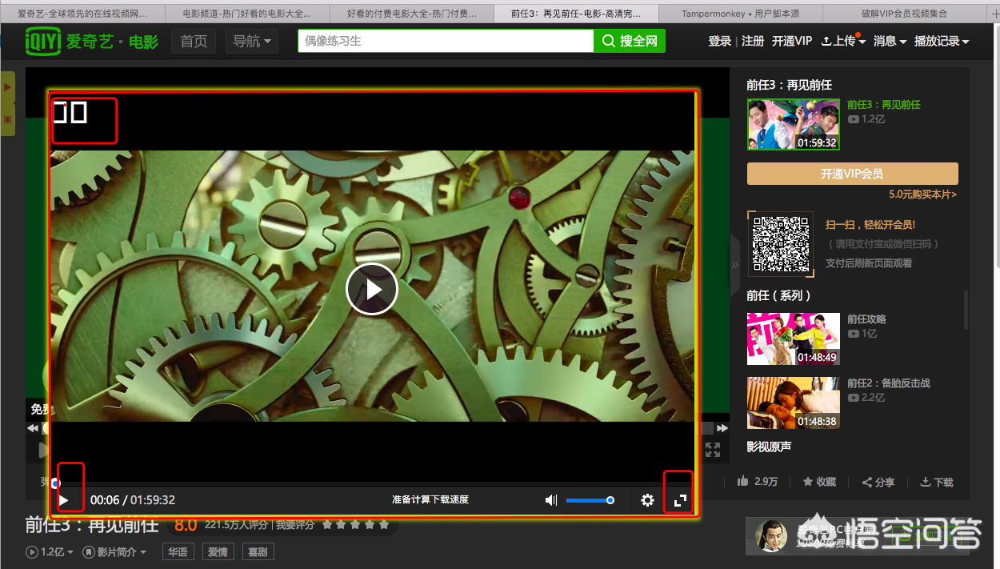Click the 开通VIP会员 button in sidebar
The height and width of the screenshot is (569, 1000).
pos(852,174)
